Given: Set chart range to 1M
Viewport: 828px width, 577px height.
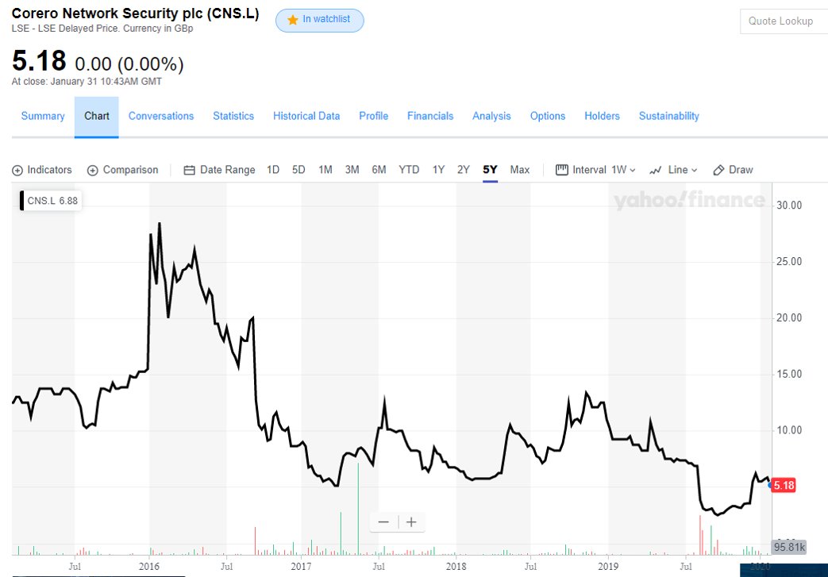Looking at the screenshot, I should (x=325, y=170).
